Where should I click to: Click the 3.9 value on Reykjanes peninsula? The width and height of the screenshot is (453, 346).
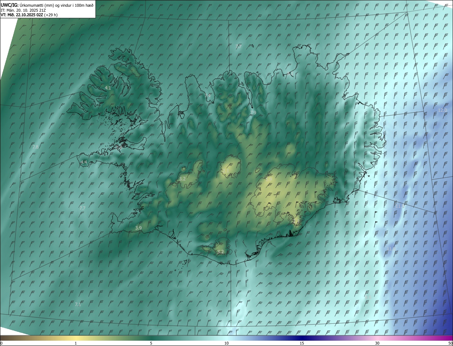138,228
